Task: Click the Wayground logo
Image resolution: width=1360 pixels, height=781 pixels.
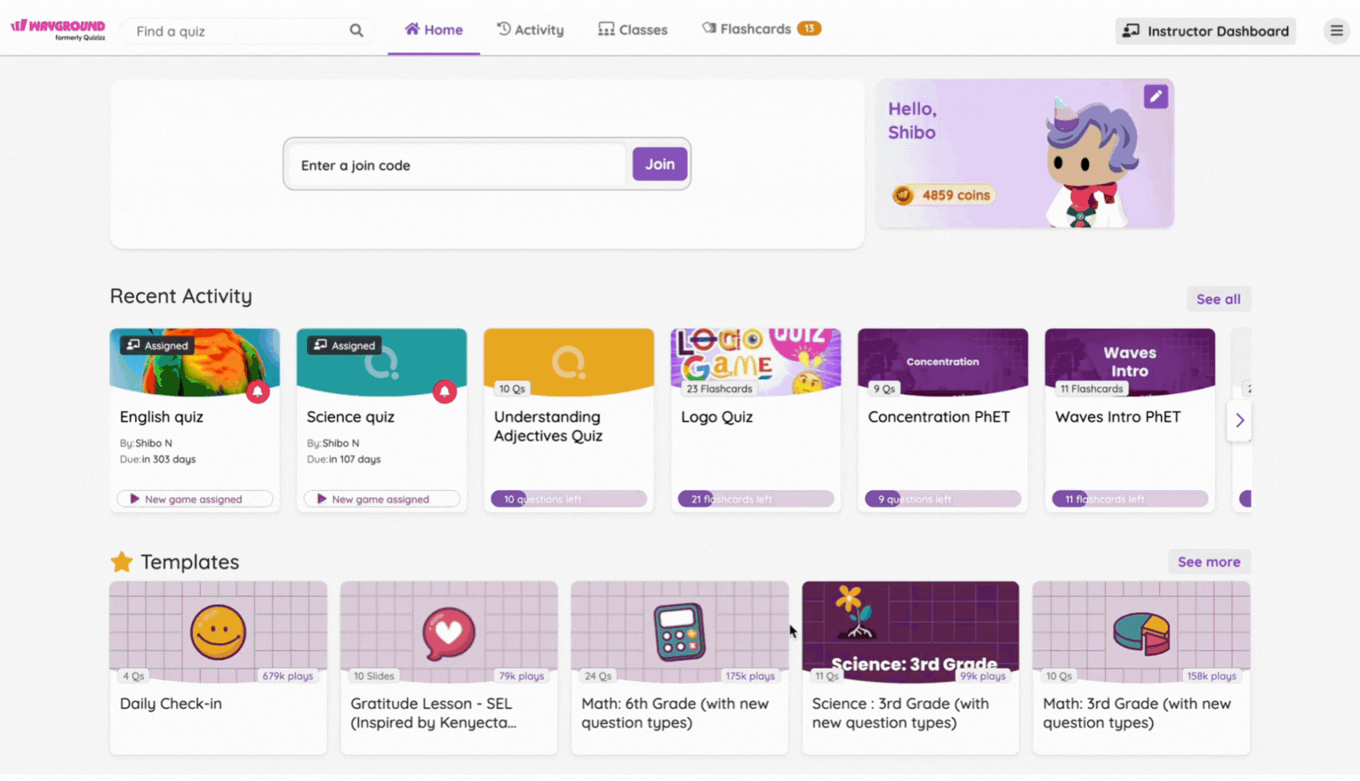Action: [x=58, y=29]
